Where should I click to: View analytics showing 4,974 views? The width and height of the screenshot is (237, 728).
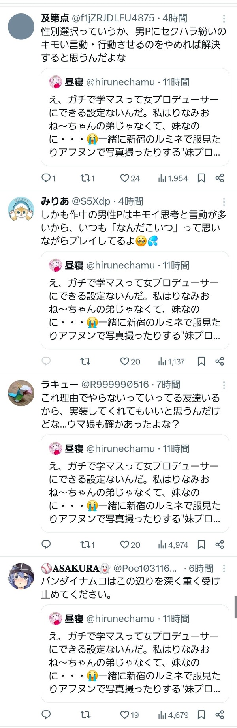tap(173, 545)
